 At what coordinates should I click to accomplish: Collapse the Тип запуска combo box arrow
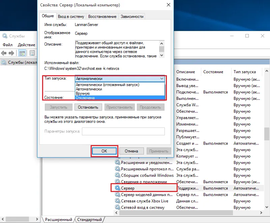click(162, 79)
